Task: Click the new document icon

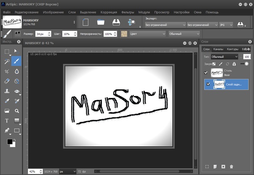Action: 84,22
